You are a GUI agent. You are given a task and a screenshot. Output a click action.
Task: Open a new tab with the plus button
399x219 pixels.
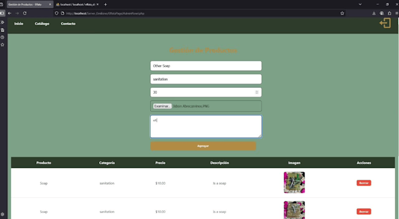point(106,4)
